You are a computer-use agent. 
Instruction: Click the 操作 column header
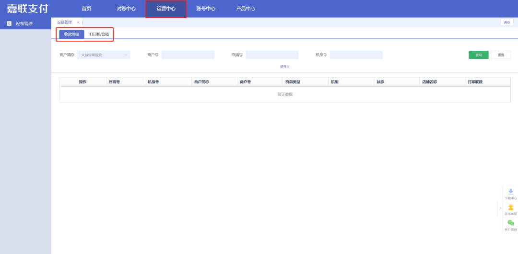tap(82, 82)
